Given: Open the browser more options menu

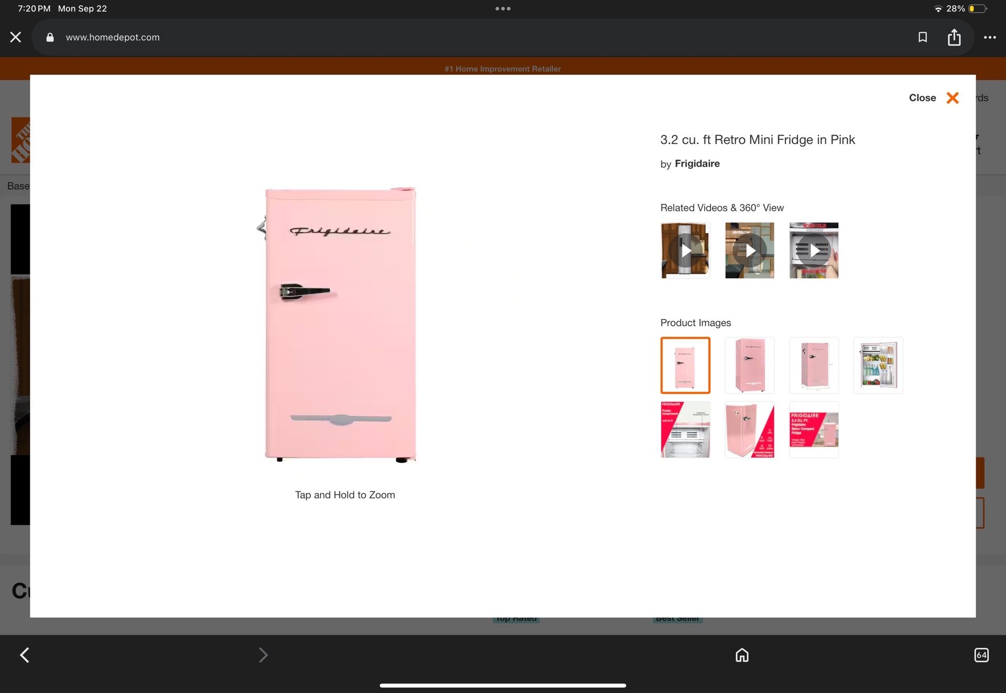Looking at the screenshot, I should tap(989, 37).
